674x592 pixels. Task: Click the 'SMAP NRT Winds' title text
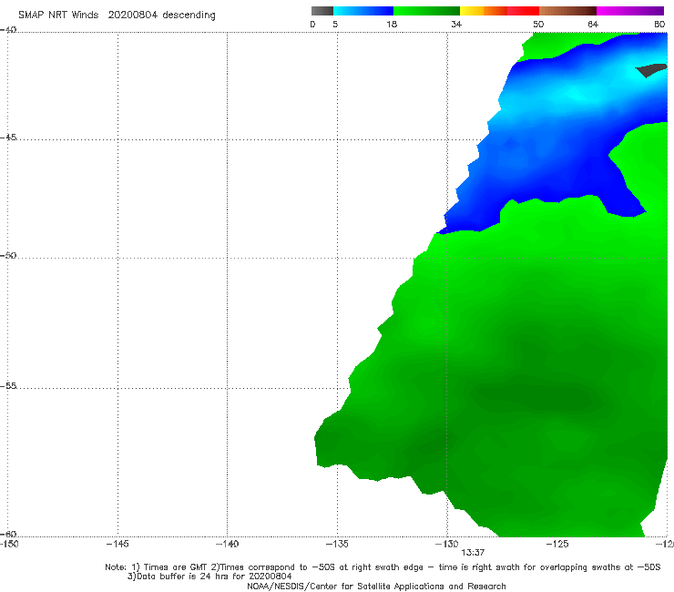58,15
